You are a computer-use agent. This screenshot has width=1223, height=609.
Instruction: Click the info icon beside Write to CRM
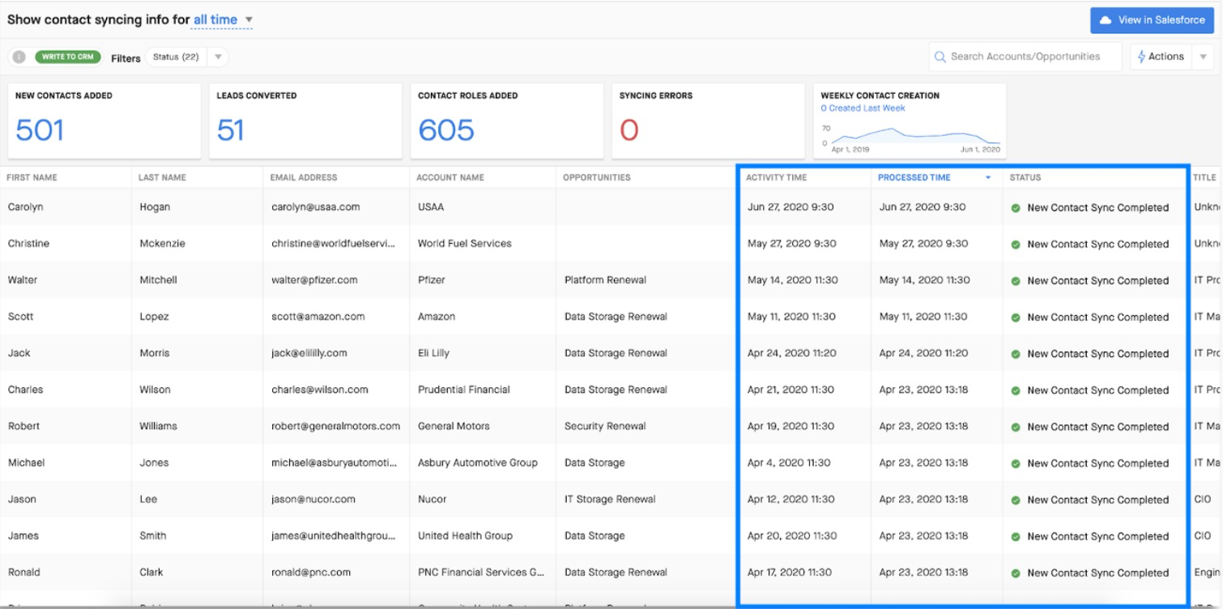point(19,57)
